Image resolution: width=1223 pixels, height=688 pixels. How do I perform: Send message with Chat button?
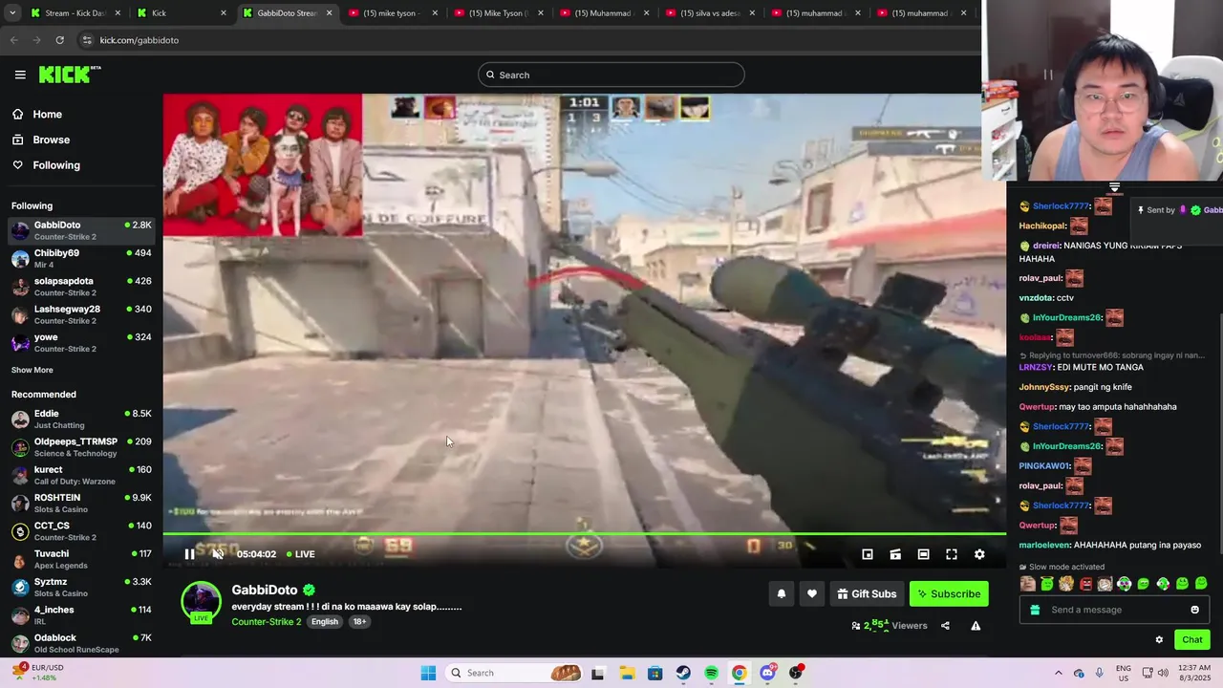[x=1191, y=640]
